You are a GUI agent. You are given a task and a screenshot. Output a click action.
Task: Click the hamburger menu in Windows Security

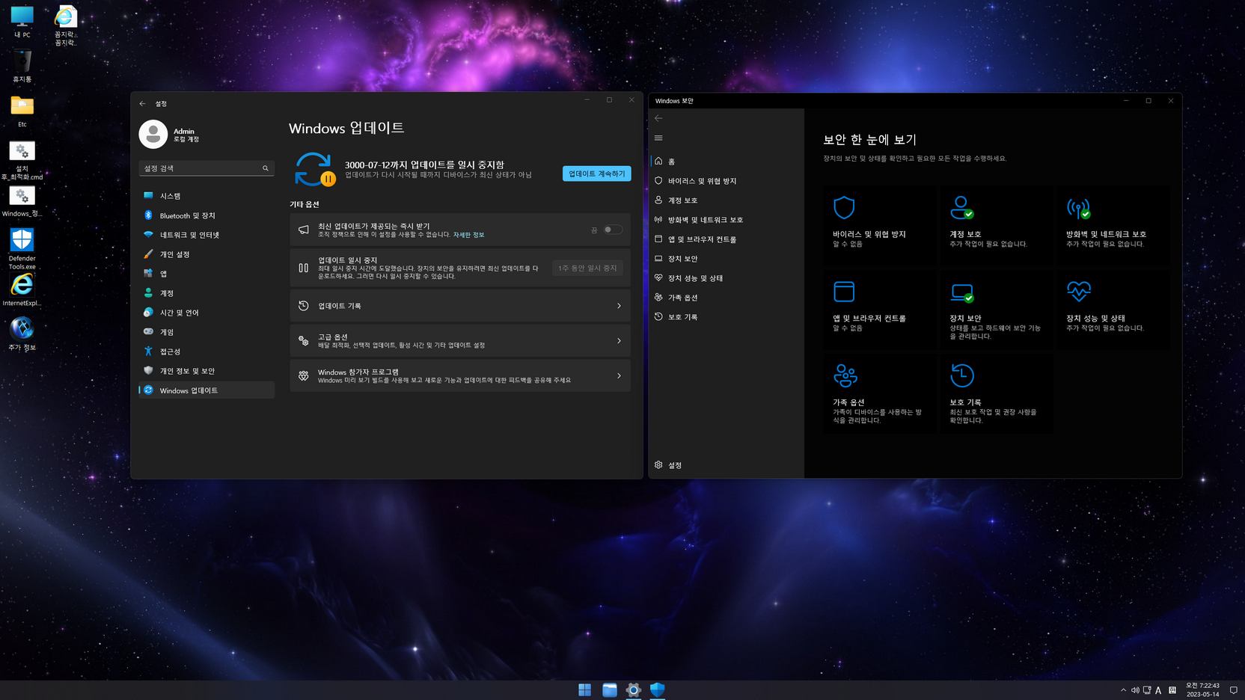point(658,138)
